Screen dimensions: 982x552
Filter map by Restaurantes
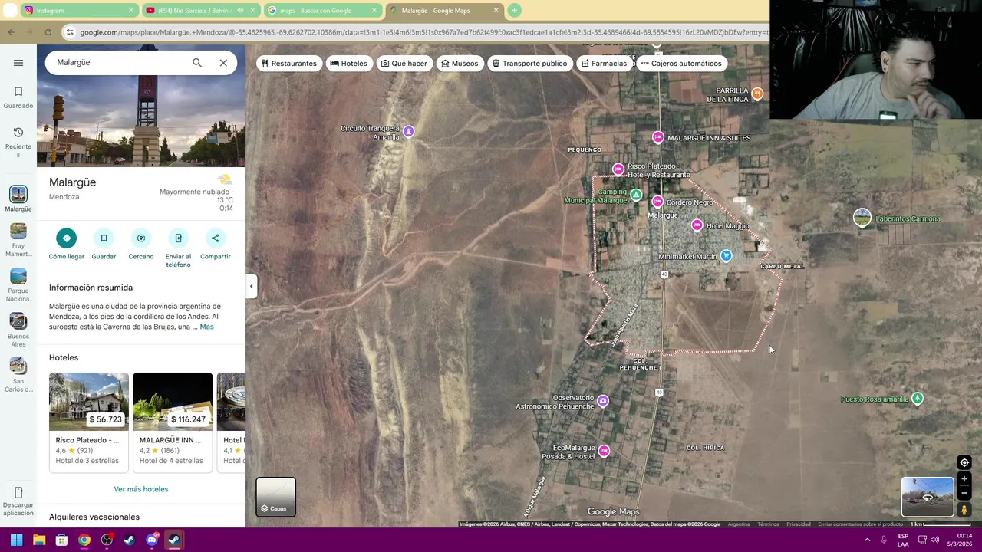pyautogui.click(x=288, y=64)
